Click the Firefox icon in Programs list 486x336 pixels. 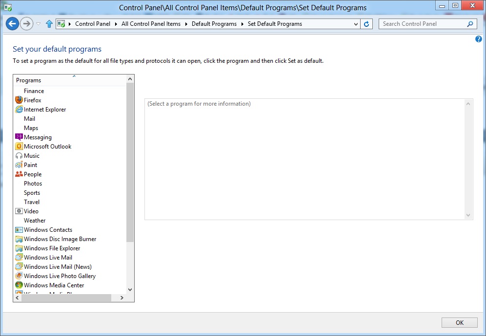point(19,100)
